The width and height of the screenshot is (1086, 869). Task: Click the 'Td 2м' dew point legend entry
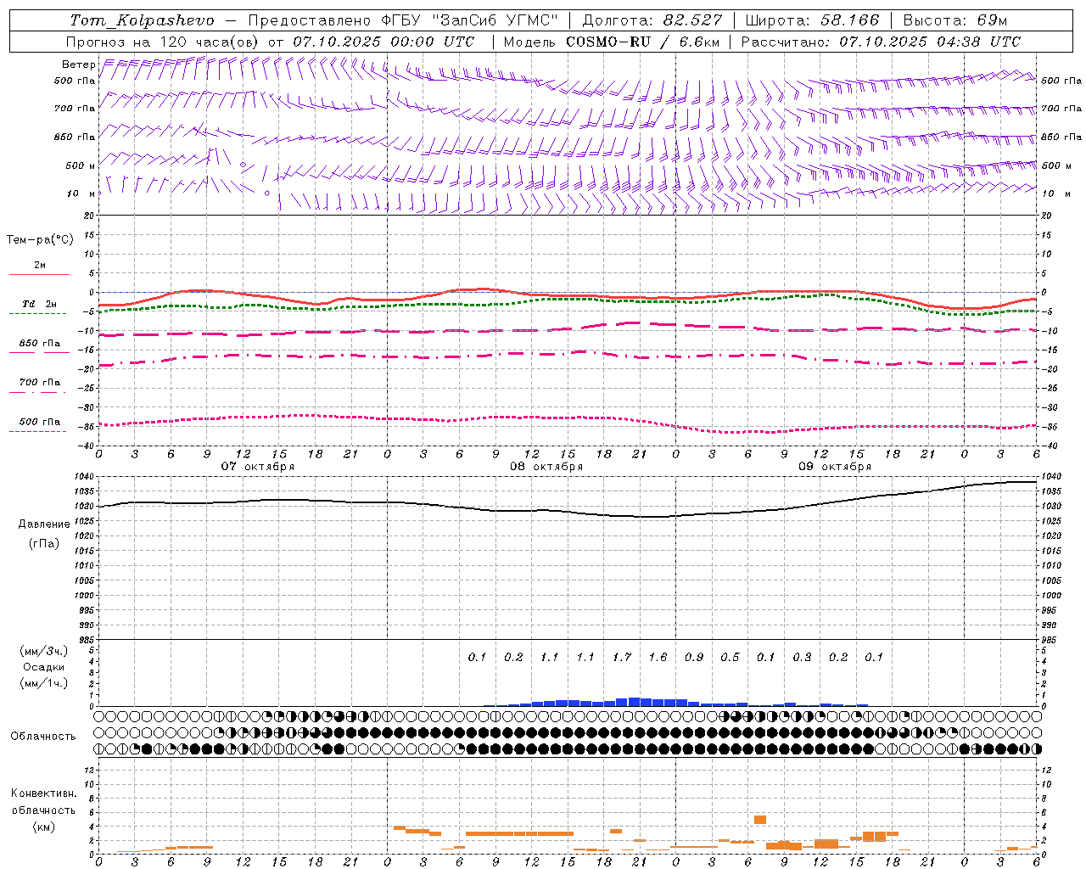tap(39, 304)
